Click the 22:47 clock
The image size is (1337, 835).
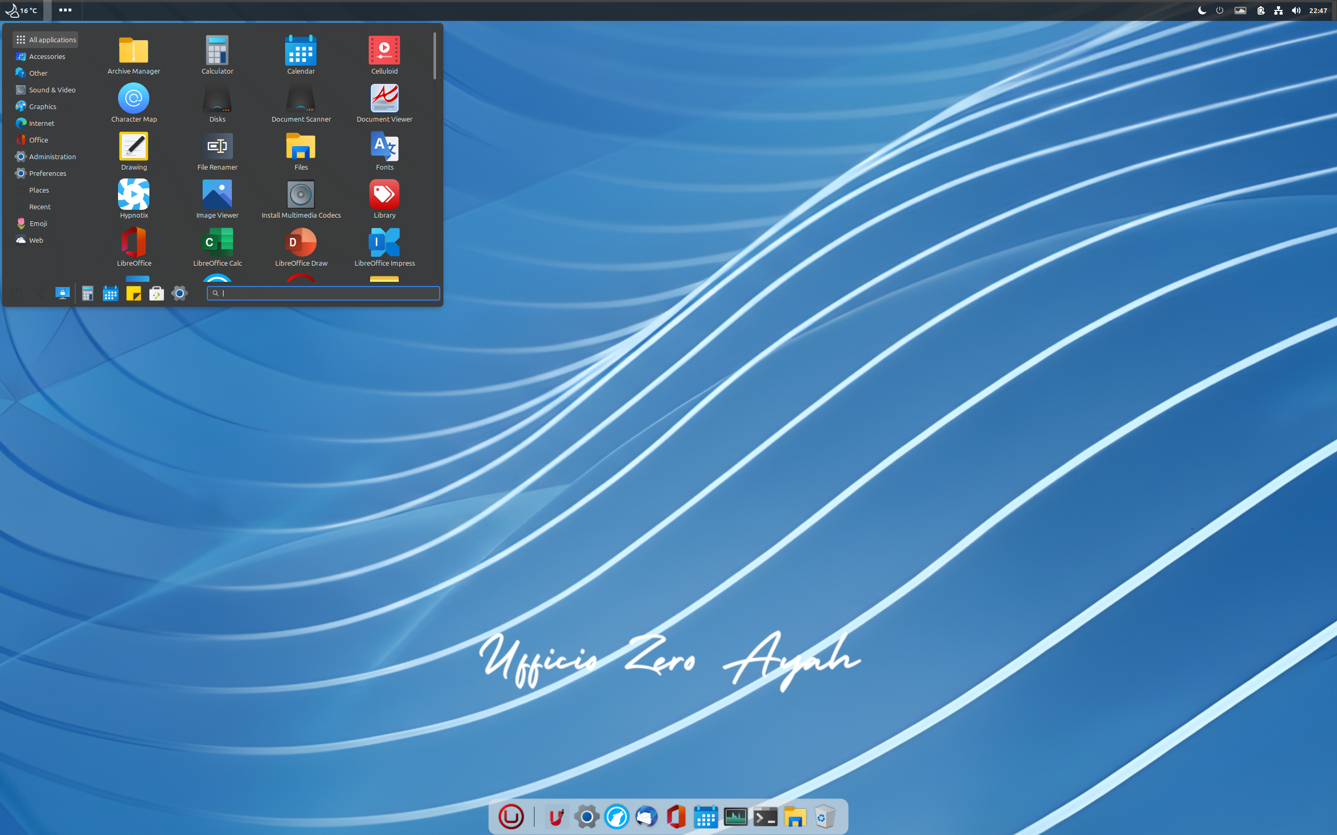click(1318, 10)
